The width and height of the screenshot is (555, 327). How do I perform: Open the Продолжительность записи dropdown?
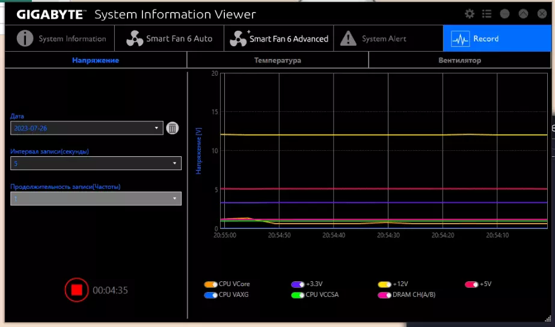coord(96,198)
